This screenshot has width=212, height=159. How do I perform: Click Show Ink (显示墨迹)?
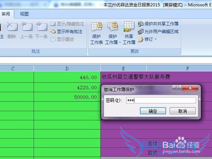(x=62, y=39)
